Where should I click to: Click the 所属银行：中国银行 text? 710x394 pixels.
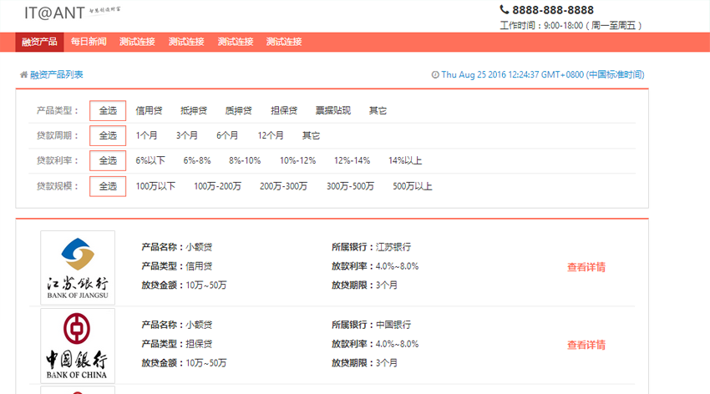click(x=372, y=325)
